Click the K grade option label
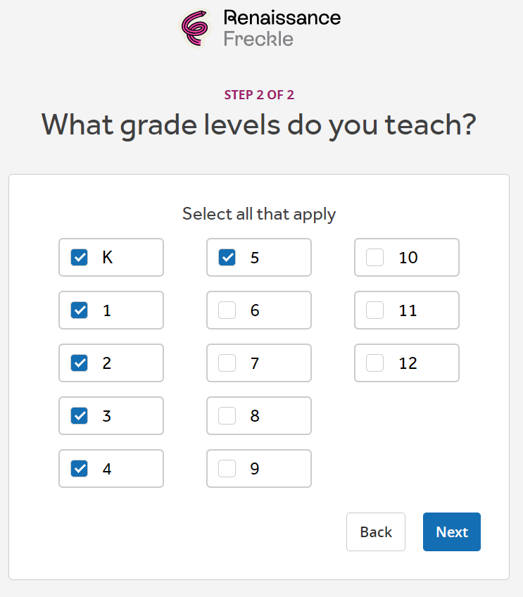523x597 pixels. coord(108,258)
